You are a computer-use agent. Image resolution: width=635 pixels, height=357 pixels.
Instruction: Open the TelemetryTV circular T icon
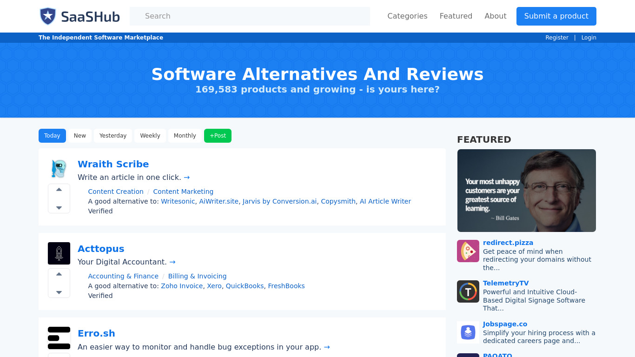(468, 291)
